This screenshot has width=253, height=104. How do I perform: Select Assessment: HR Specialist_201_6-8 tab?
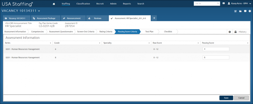[130, 18]
